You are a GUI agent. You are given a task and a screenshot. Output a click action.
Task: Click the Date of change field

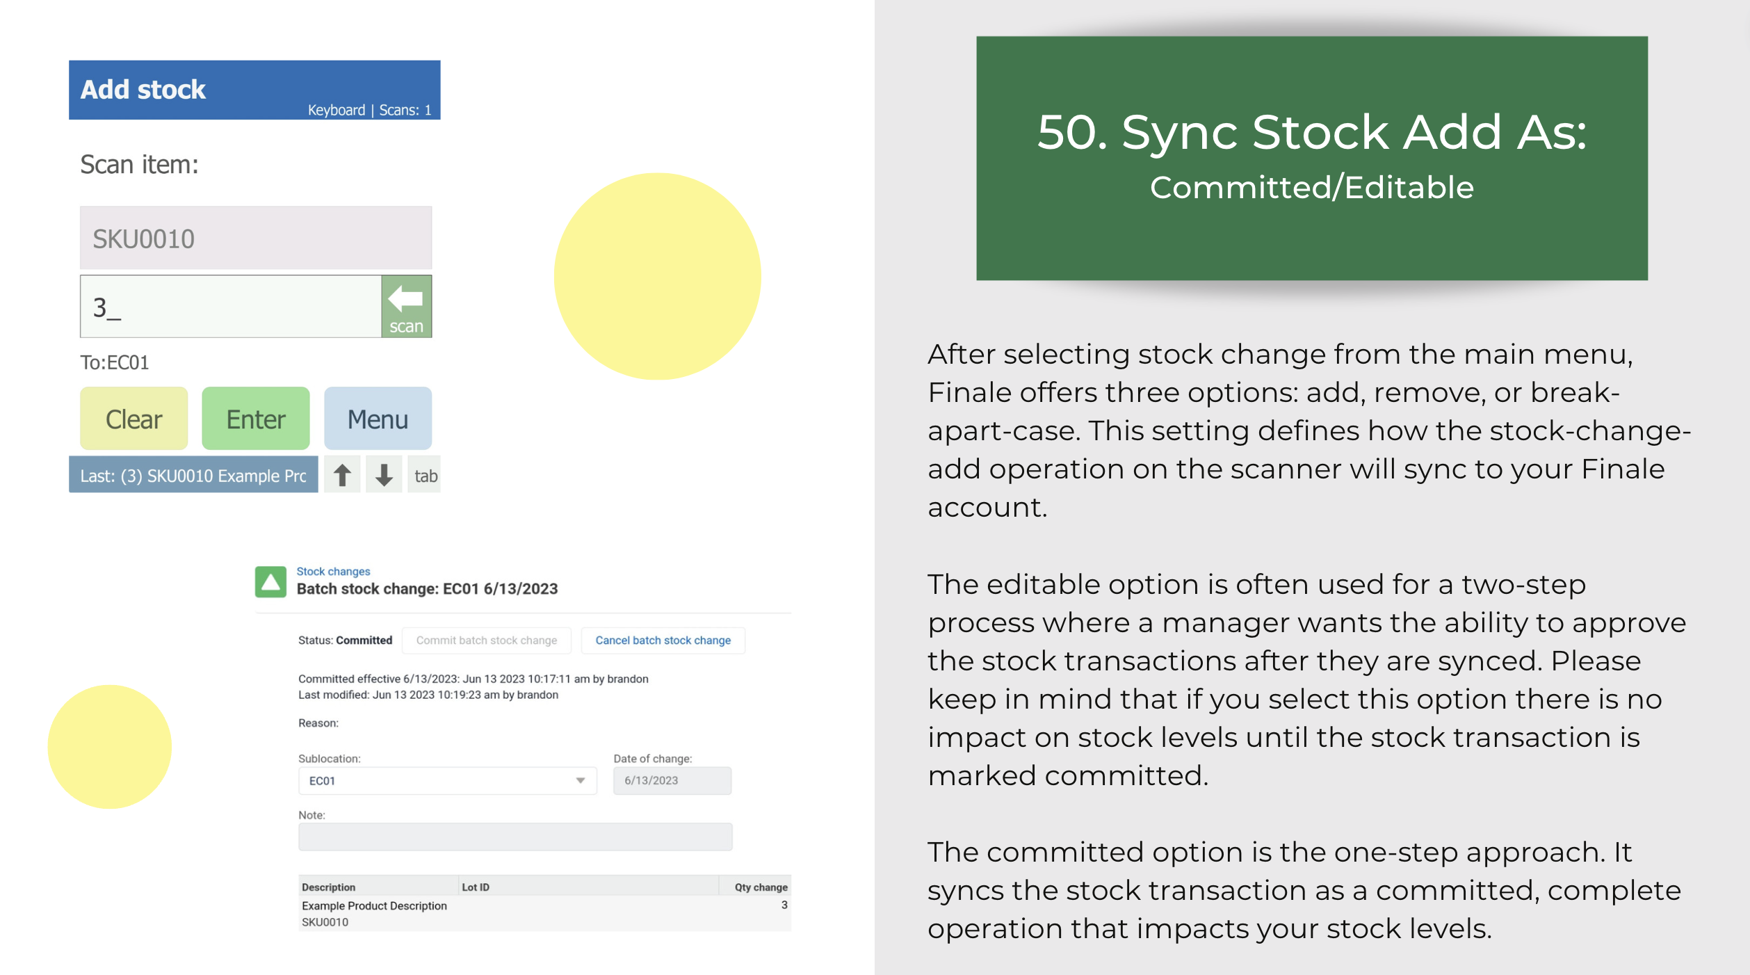click(x=672, y=780)
